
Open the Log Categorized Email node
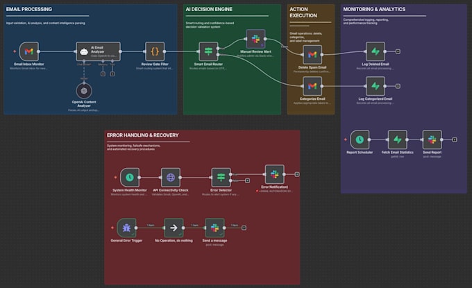[375, 86]
